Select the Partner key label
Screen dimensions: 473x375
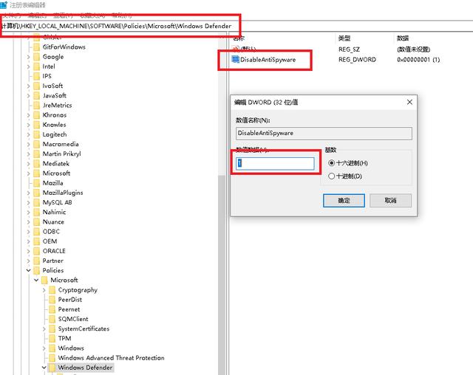pyautogui.click(x=52, y=261)
